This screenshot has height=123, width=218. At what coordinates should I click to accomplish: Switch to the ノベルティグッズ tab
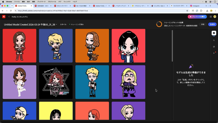[x=120, y=6]
